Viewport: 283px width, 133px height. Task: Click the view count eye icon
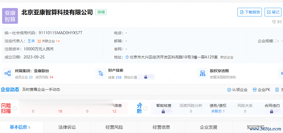coord(274,22)
